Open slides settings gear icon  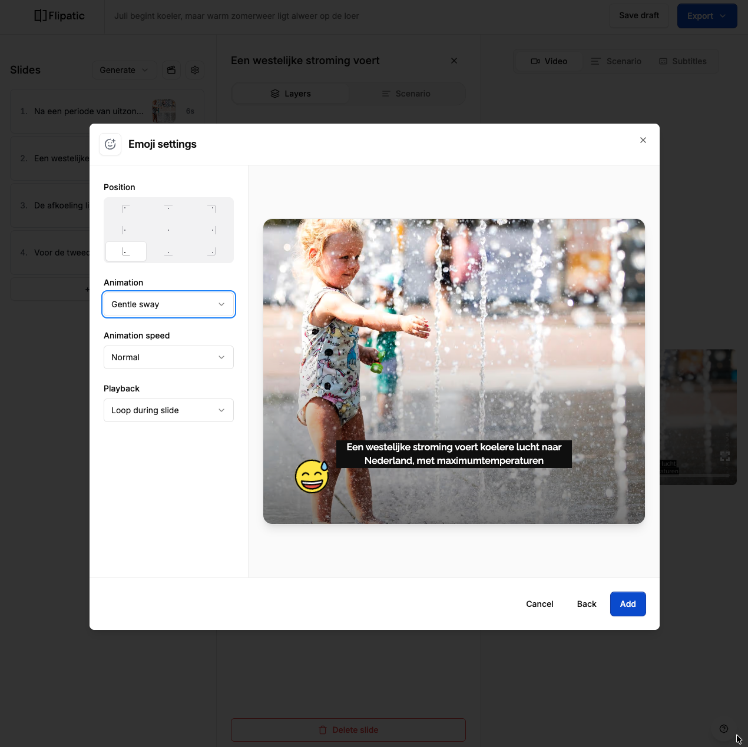click(x=195, y=70)
